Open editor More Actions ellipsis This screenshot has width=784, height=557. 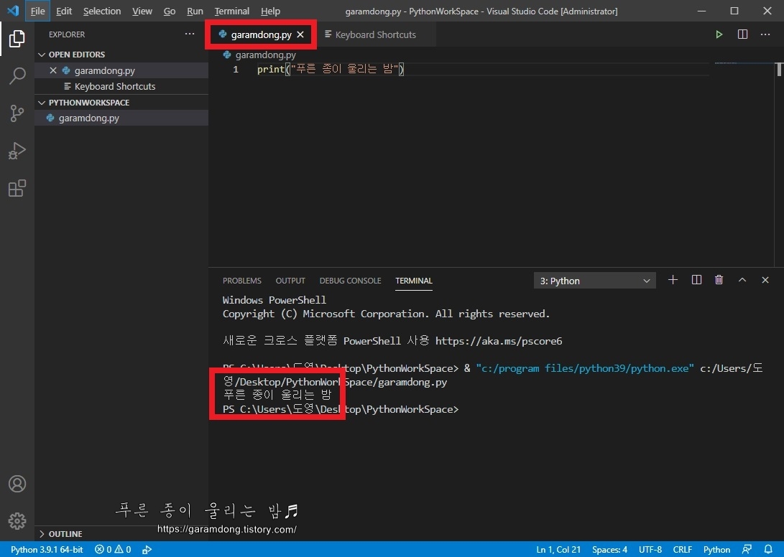tap(765, 34)
